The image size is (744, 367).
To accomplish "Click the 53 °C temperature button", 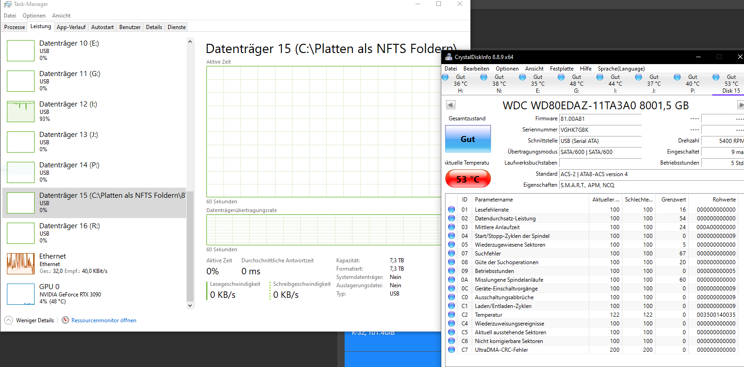I will [x=468, y=179].
